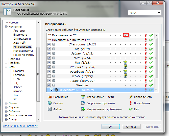Open the Поиск dropdown arrow

click(159, 13)
